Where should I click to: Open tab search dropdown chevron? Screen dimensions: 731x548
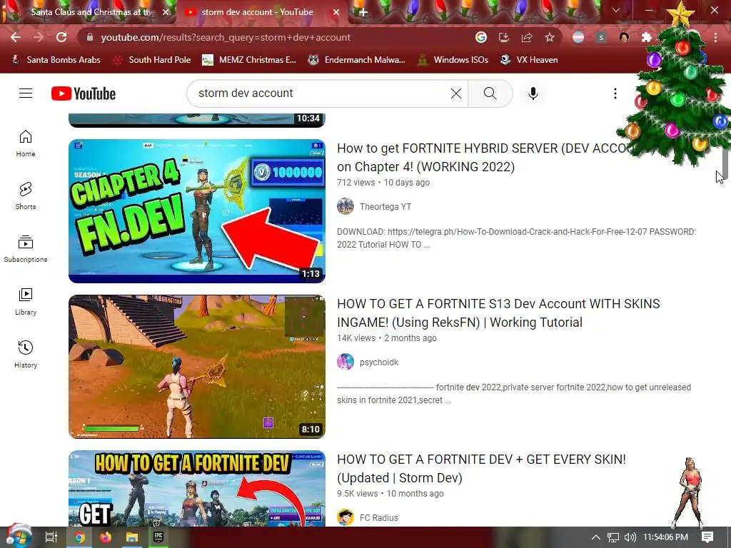point(616,10)
